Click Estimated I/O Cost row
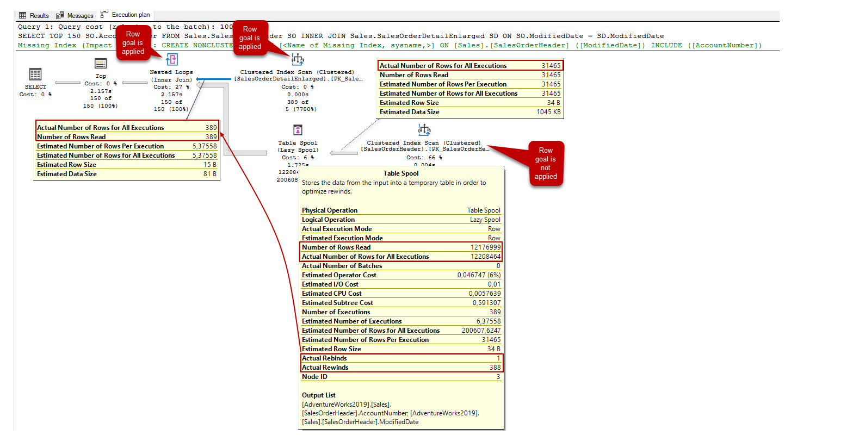859x448 pixels. [x=401, y=284]
